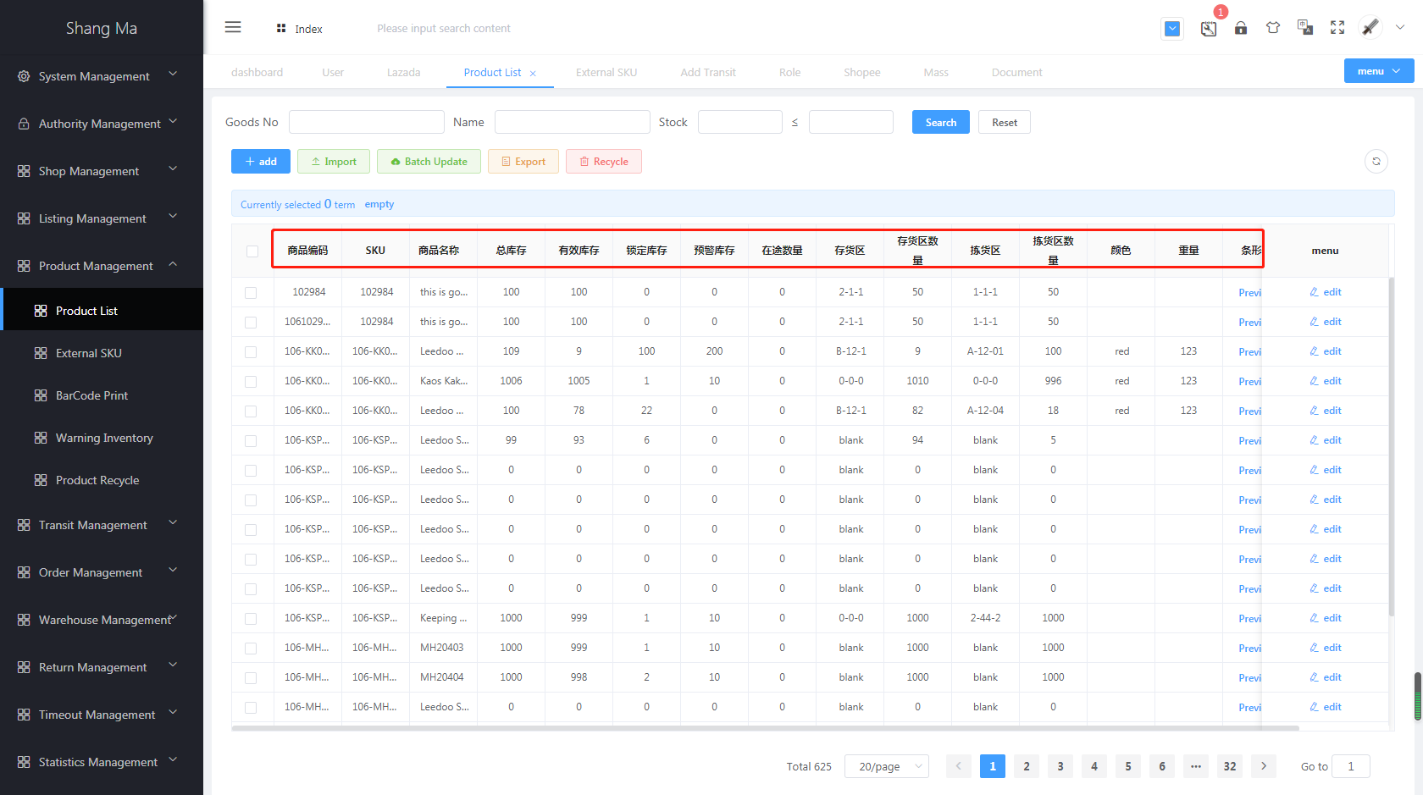Edit the MH20403 product row
This screenshot has width=1423, height=795.
tap(1326, 648)
